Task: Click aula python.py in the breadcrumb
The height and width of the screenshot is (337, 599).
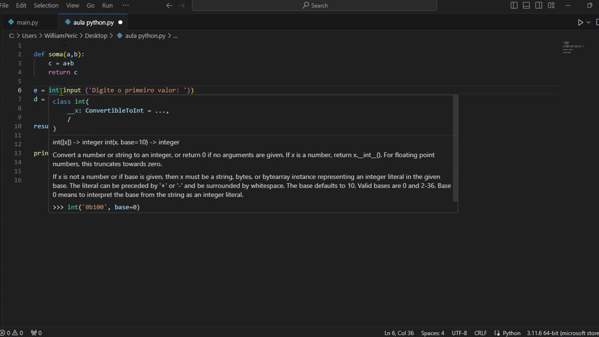Action: 145,36
